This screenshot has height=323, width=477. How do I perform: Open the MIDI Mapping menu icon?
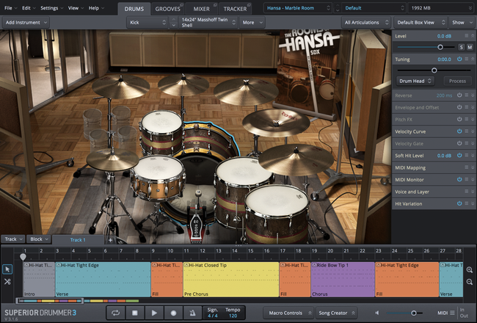[466, 167]
